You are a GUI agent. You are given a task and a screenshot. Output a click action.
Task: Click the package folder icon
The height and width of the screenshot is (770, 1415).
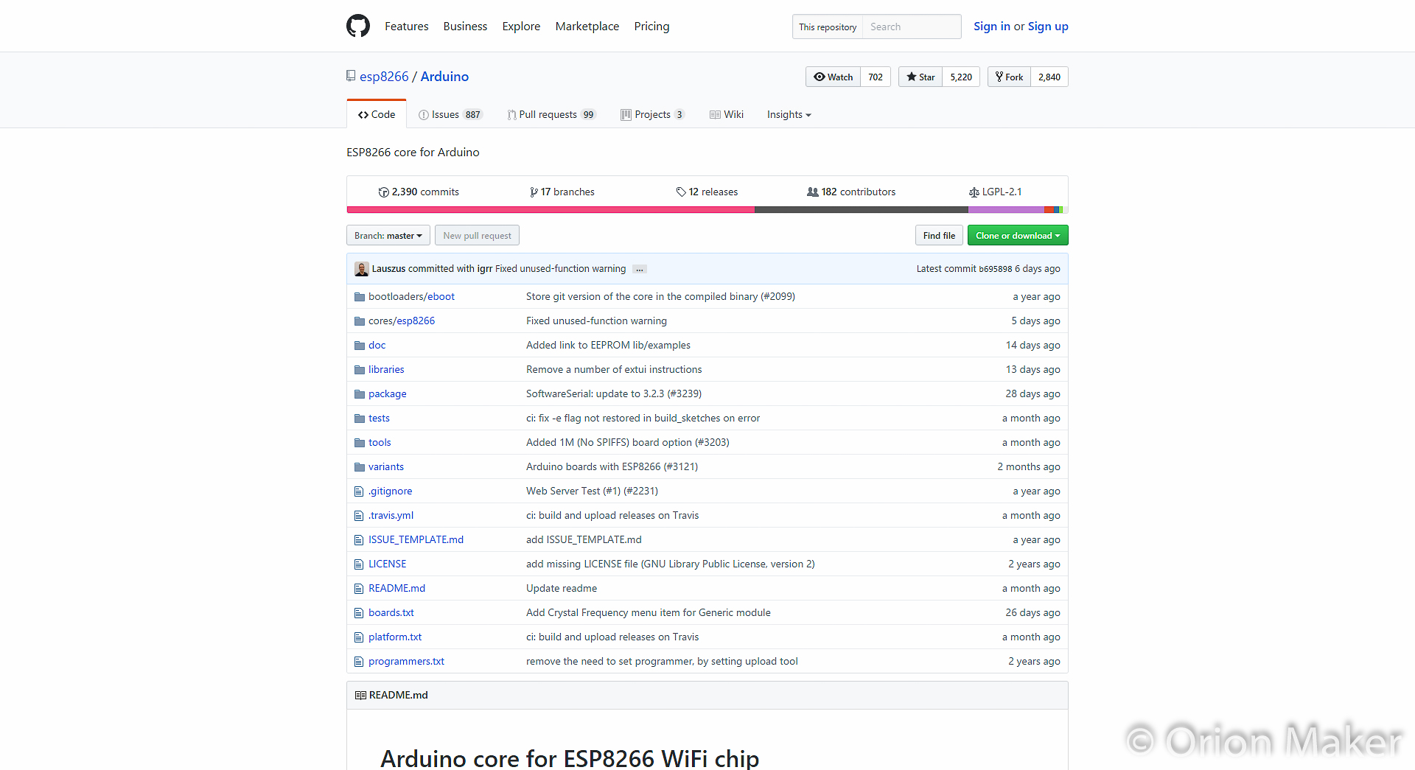(360, 394)
